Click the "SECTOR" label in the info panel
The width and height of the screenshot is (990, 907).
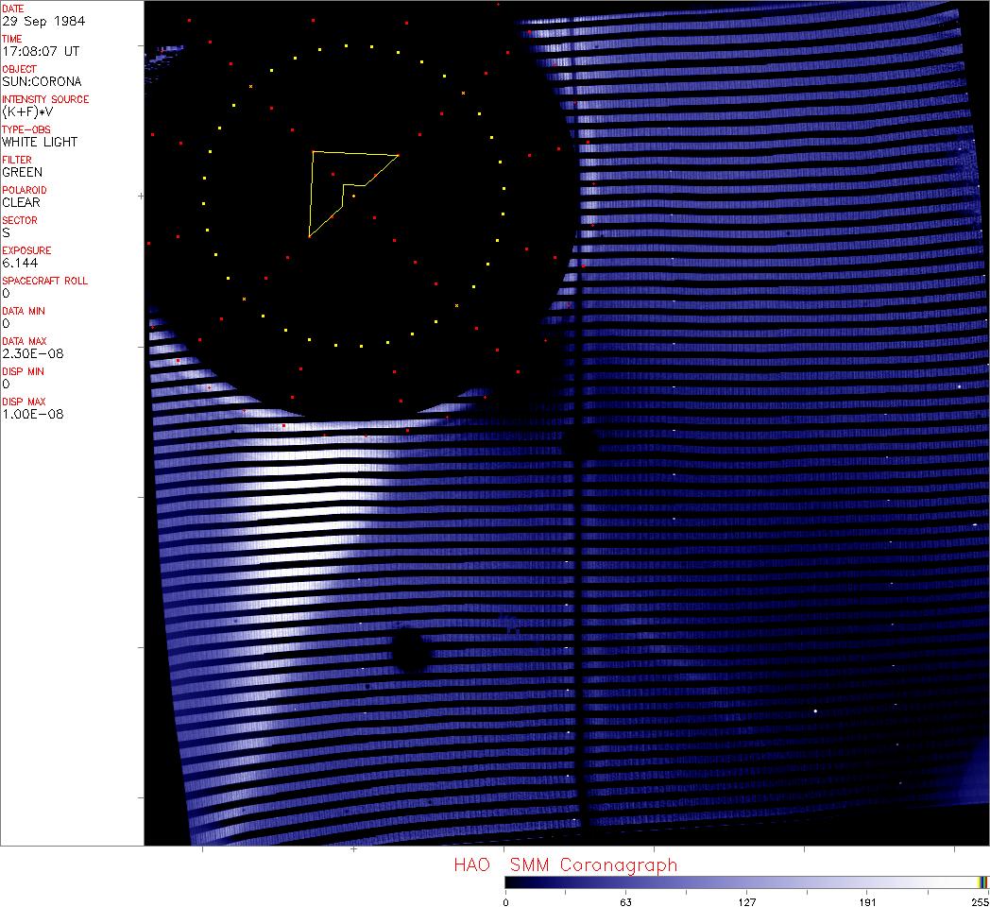tap(20, 220)
